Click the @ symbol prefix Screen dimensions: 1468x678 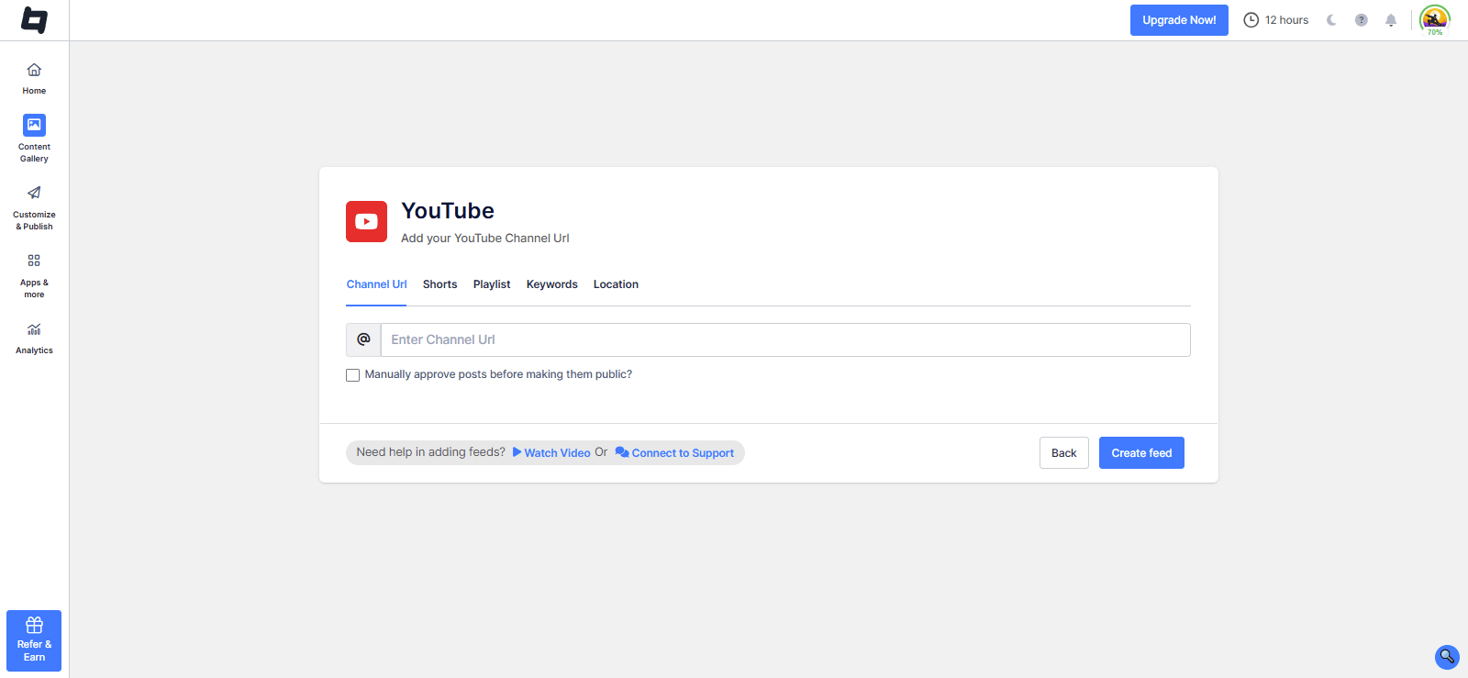point(363,339)
